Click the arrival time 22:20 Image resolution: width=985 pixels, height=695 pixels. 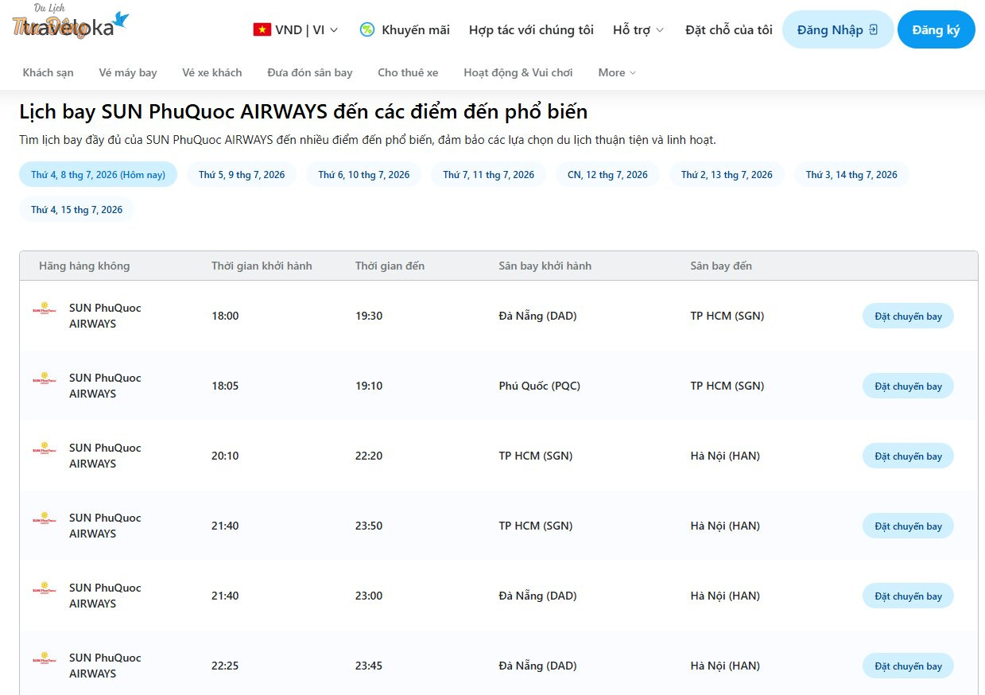(369, 456)
